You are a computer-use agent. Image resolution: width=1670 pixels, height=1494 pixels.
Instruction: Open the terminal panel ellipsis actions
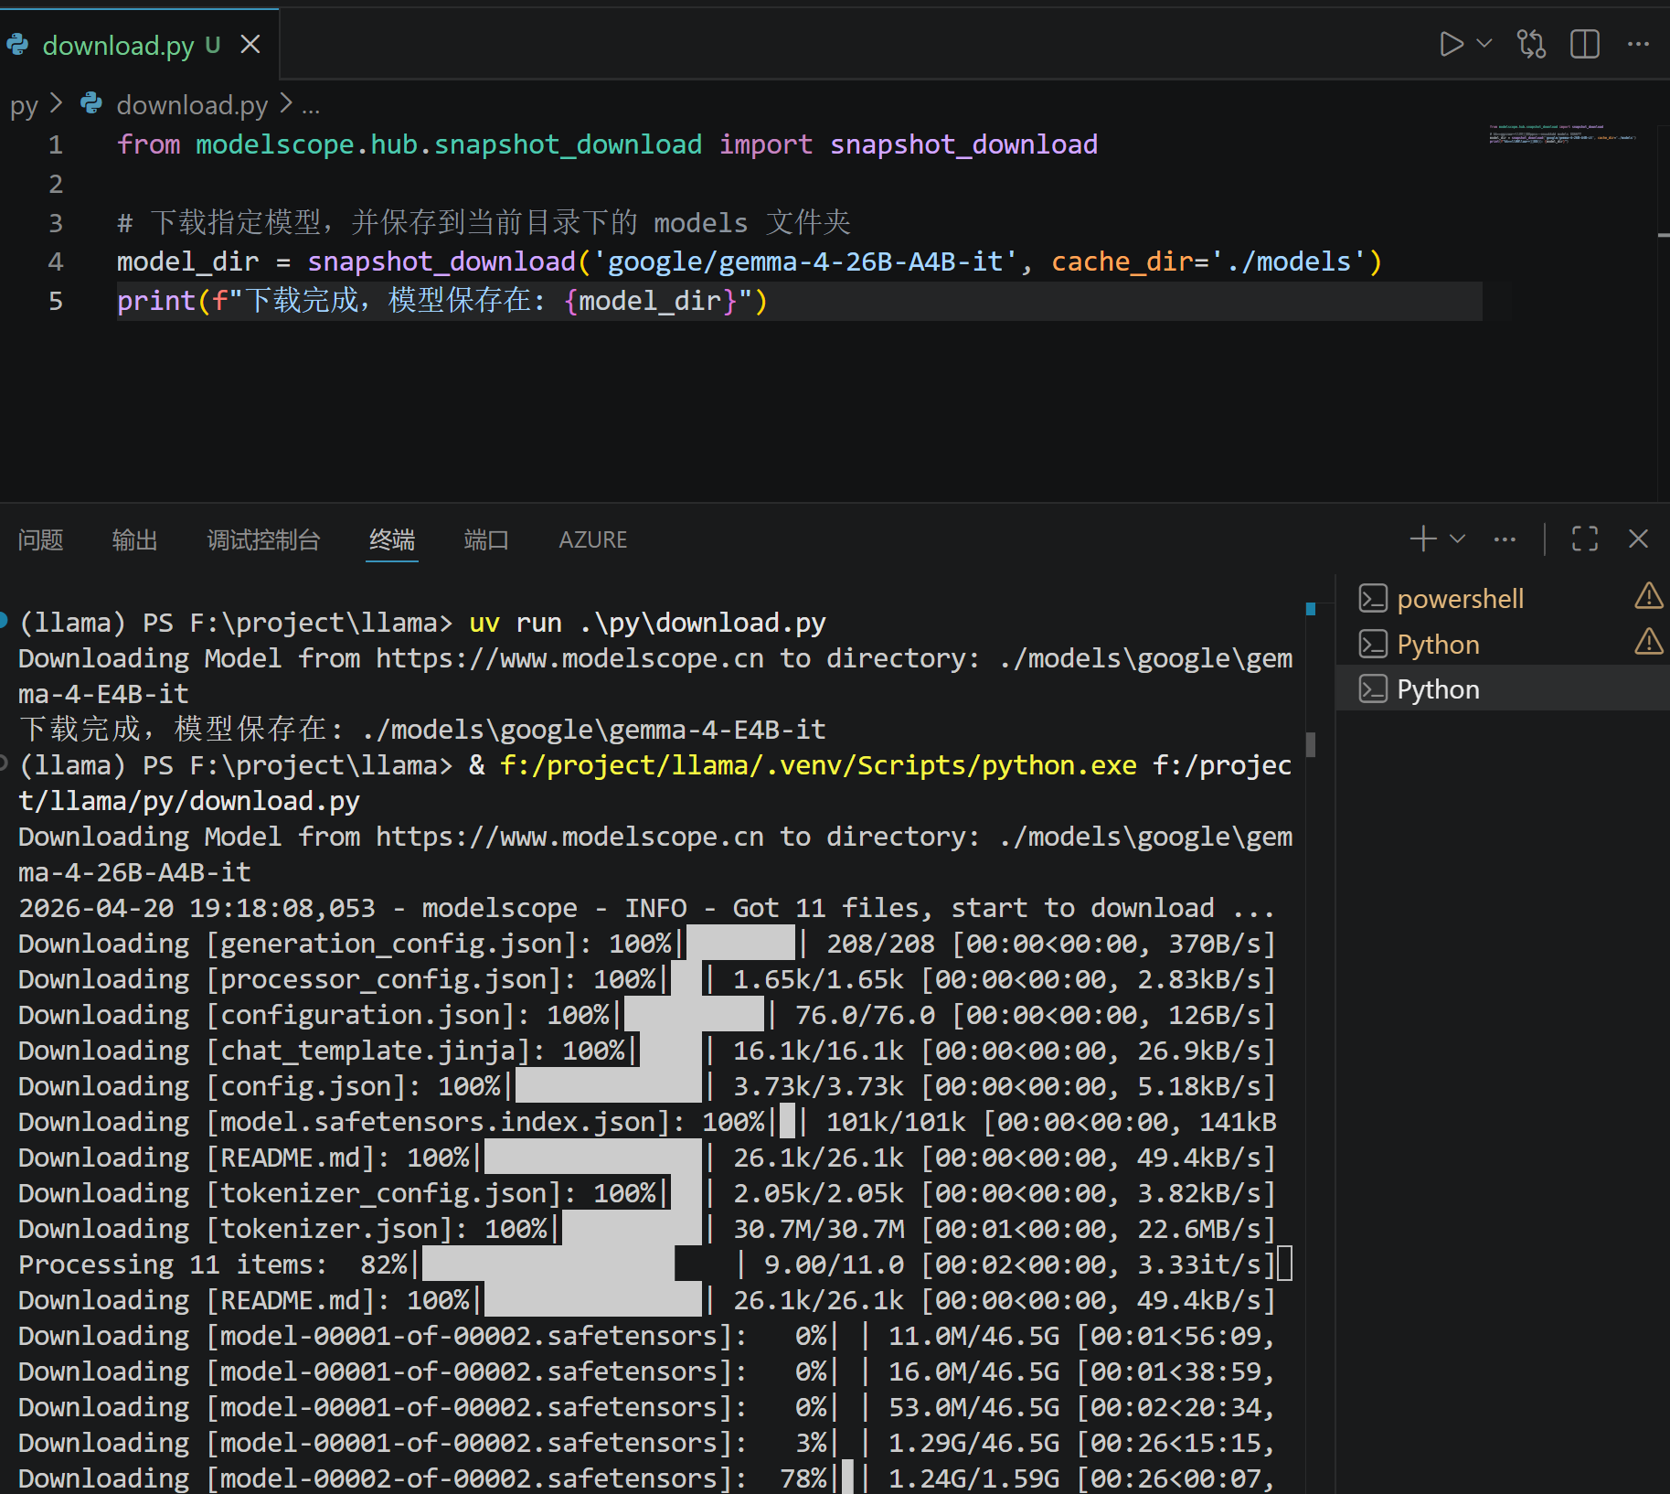[x=1504, y=539]
